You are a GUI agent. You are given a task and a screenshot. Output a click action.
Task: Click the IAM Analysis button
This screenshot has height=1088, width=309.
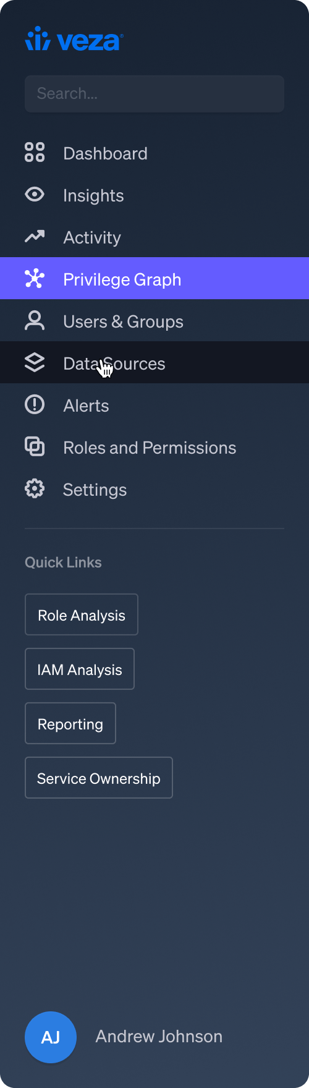coord(80,669)
